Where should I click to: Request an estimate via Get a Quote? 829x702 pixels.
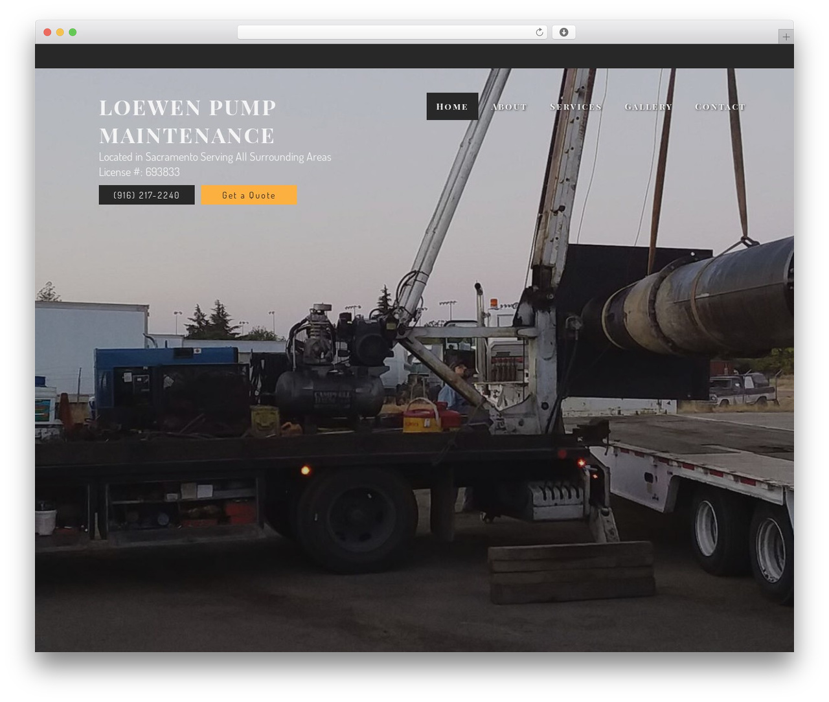point(249,195)
